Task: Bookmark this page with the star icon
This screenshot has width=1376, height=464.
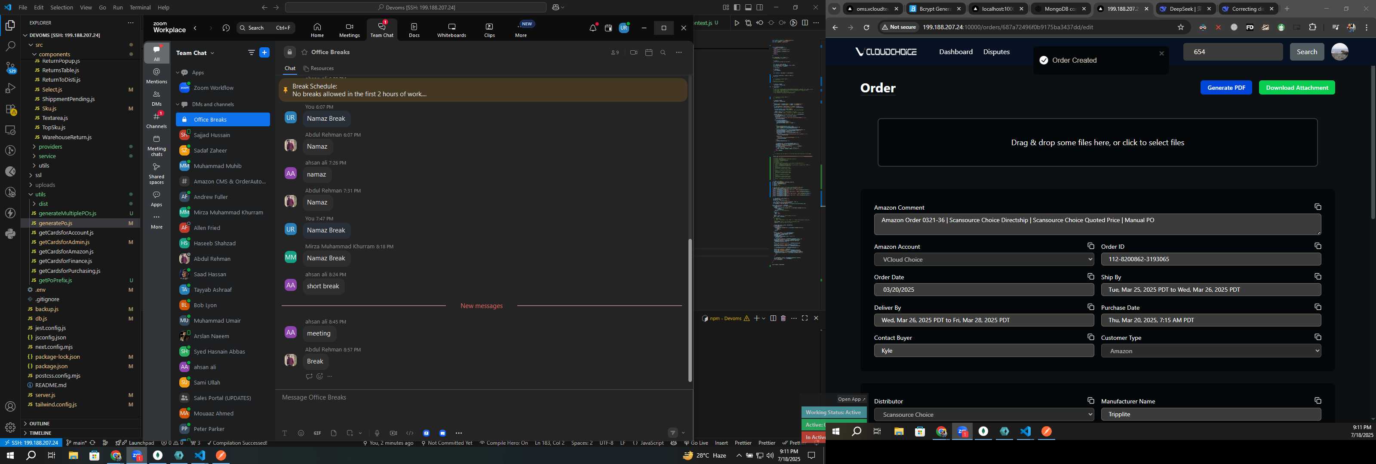Action: click(x=1181, y=27)
